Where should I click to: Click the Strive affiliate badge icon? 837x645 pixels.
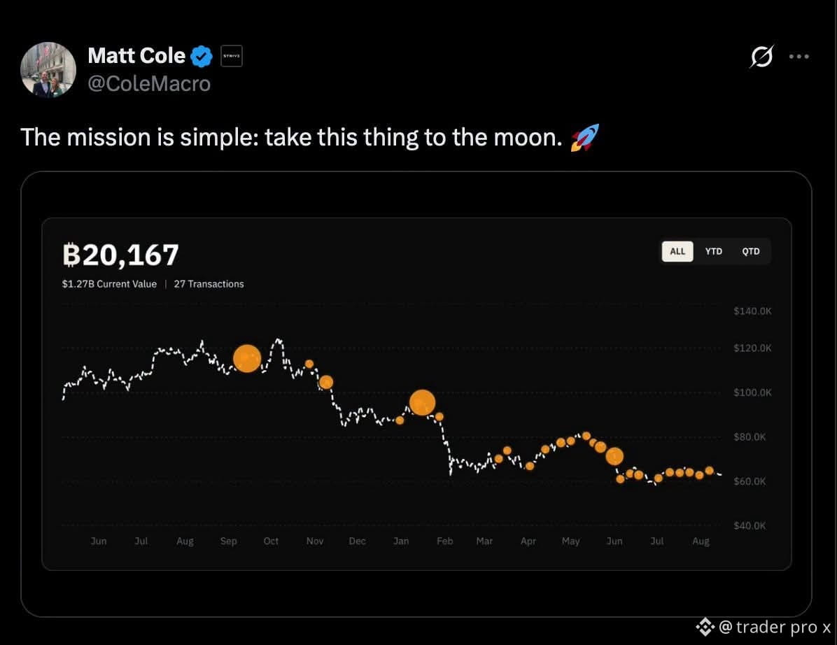(x=232, y=56)
